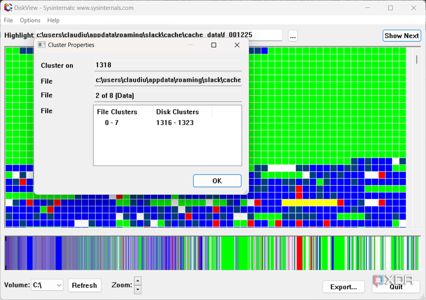Close the Cluster Properties dialog

(237, 45)
